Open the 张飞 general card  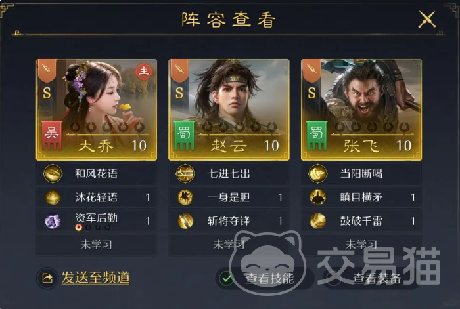pyautogui.click(x=361, y=110)
